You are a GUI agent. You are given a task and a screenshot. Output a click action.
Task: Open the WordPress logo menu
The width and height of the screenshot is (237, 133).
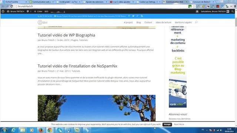click(x=3, y=11)
